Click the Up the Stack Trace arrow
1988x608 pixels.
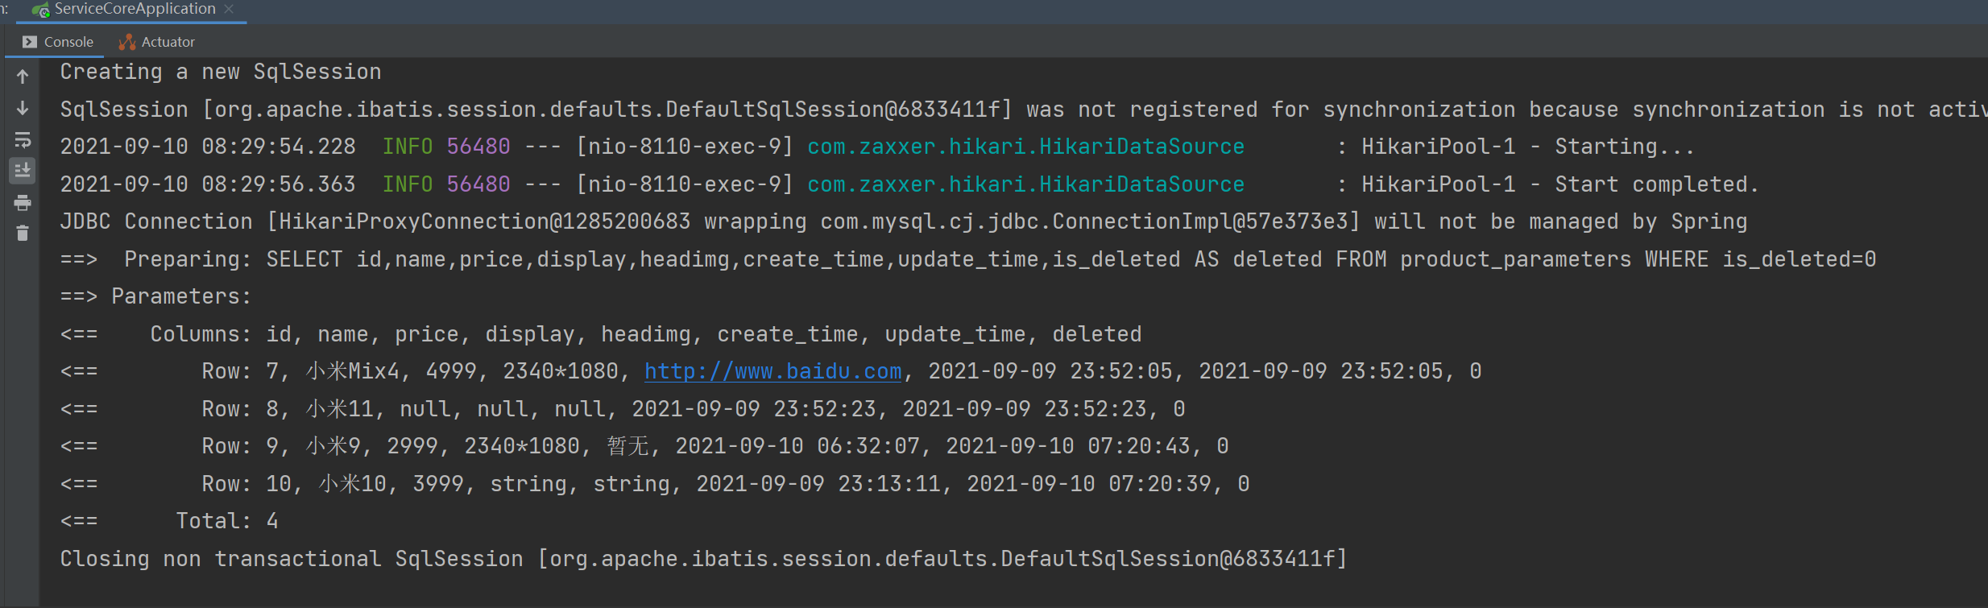tap(23, 77)
